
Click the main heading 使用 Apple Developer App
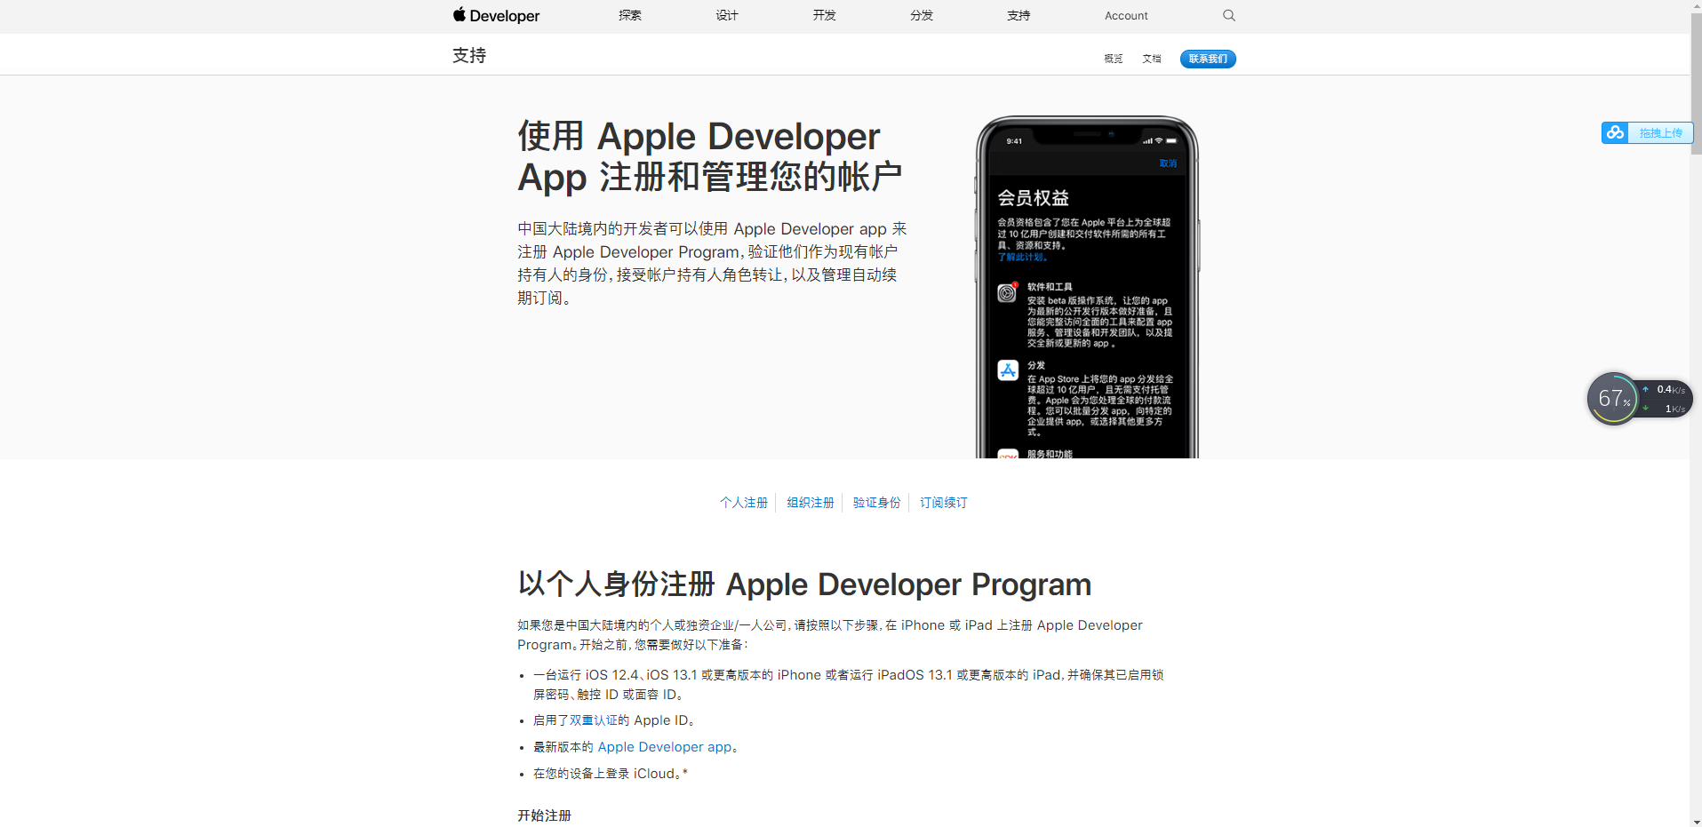pyautogui.click(x=710, y=156)
